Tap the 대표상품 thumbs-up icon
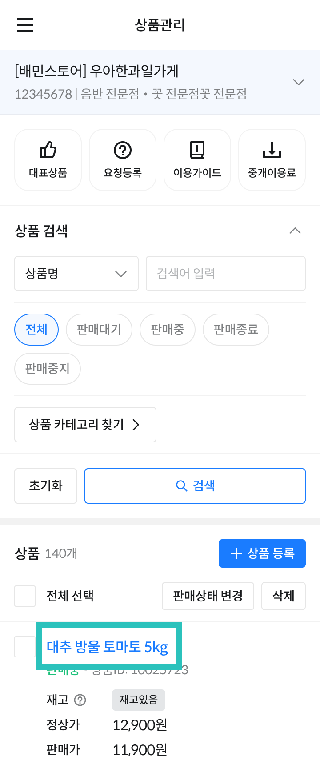 click(48, 150)
